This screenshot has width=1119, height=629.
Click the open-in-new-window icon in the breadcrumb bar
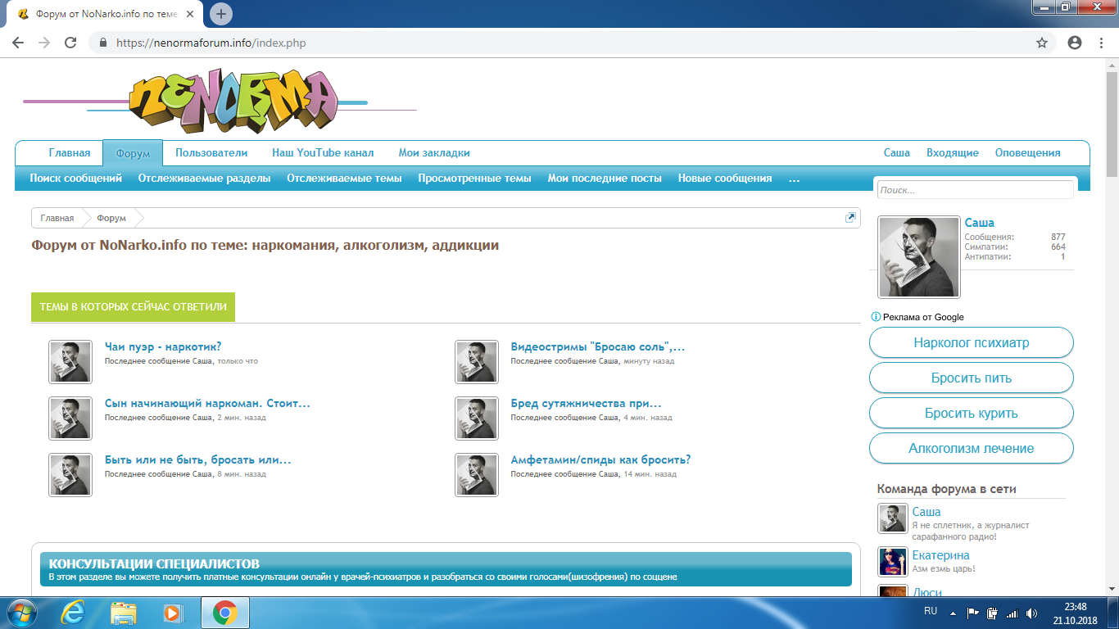(850, 218)
